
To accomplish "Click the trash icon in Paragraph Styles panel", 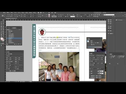I will (20, 44).
